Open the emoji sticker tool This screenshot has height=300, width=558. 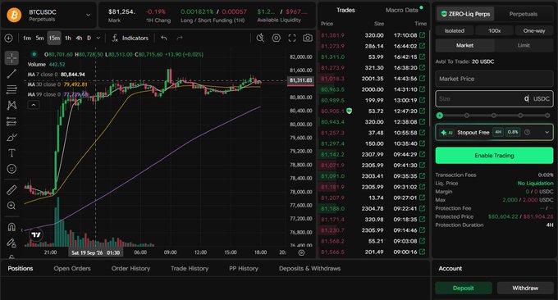click(11, 169)
